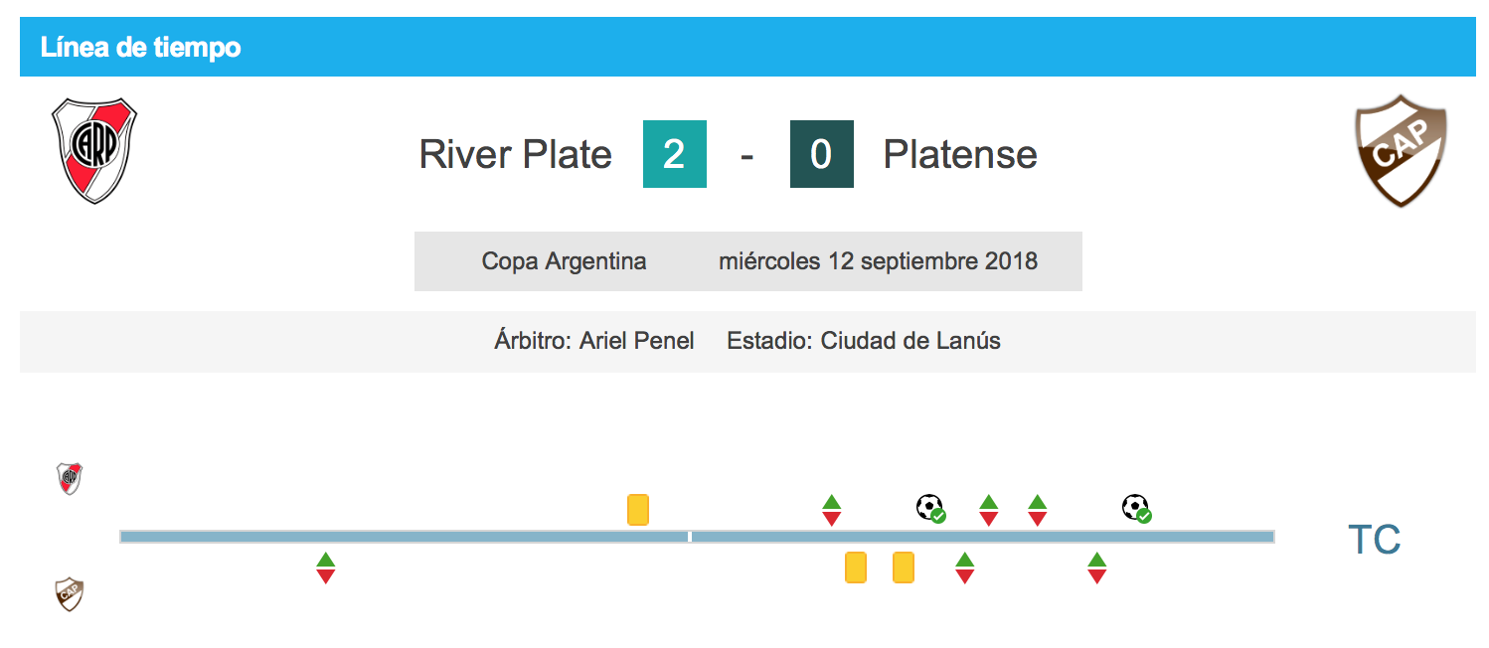Click River Plate's first substitution arrows
Image resolution: width=1489 pixels, height=648 pixels.
pyautogui.click(x=832, y=509)
